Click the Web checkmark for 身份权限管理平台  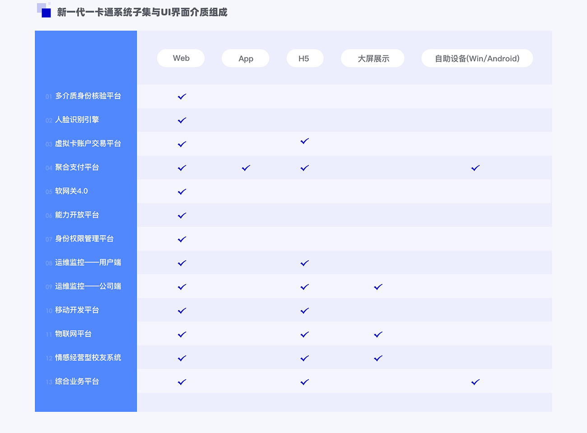tap(182, 239)
